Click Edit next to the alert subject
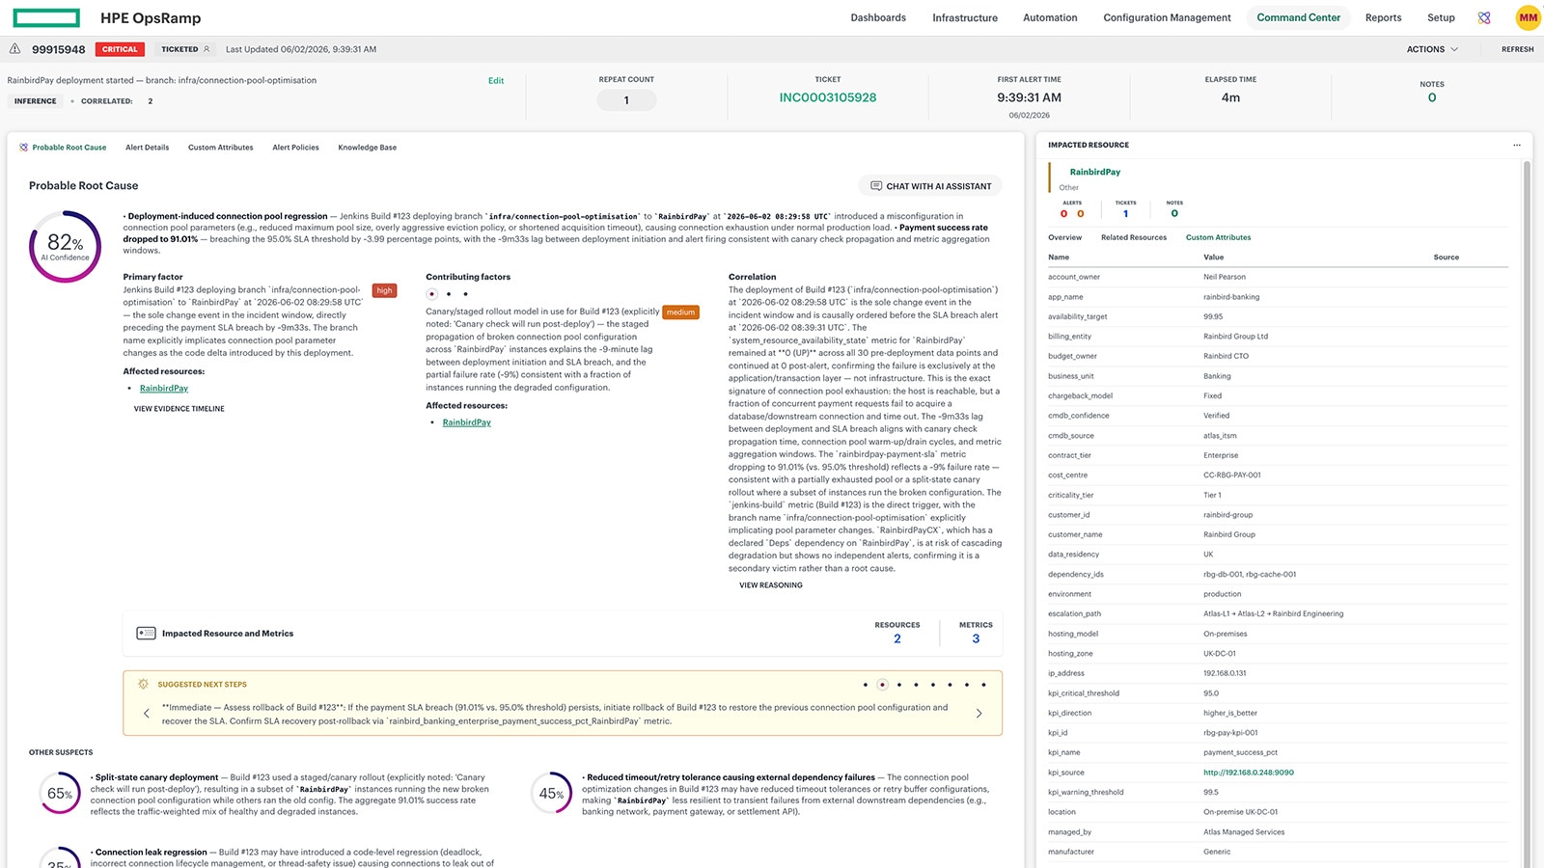Screen dimensions: 1544x868 (496, 81)
